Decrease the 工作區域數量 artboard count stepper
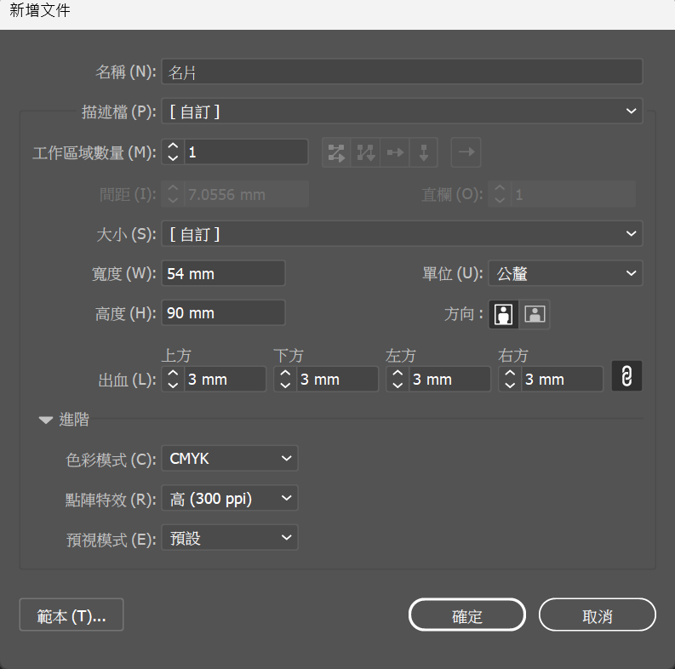This screenshot has width=675, height=669. (x=173, y=158)
